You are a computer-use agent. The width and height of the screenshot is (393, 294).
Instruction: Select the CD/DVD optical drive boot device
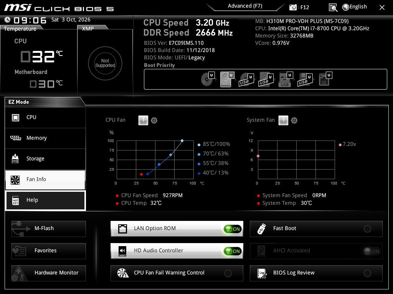click(208, 79)
